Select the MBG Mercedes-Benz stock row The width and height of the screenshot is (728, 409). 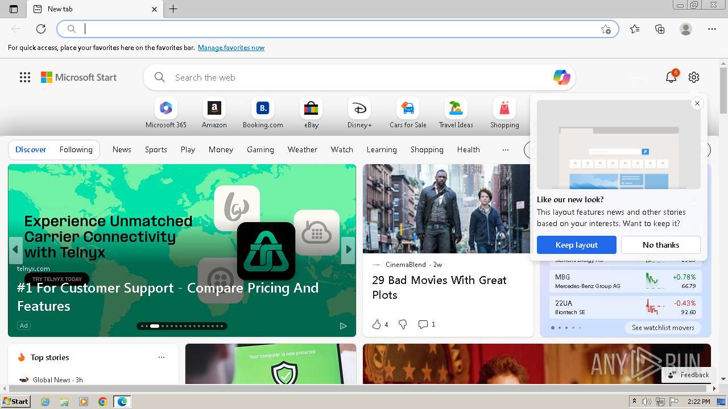625,281
